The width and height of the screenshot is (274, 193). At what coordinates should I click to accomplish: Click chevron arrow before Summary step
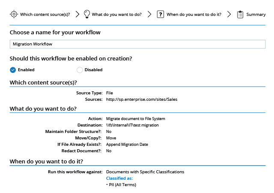tap(229, 14)
